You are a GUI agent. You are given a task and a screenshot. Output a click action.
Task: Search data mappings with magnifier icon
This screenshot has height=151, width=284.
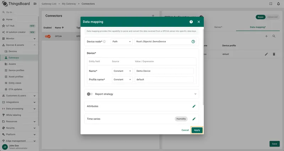(274, 36)
